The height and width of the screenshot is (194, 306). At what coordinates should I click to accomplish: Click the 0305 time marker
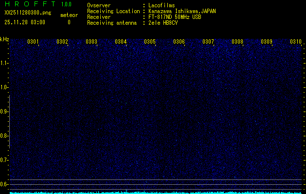tap(150, 42)
